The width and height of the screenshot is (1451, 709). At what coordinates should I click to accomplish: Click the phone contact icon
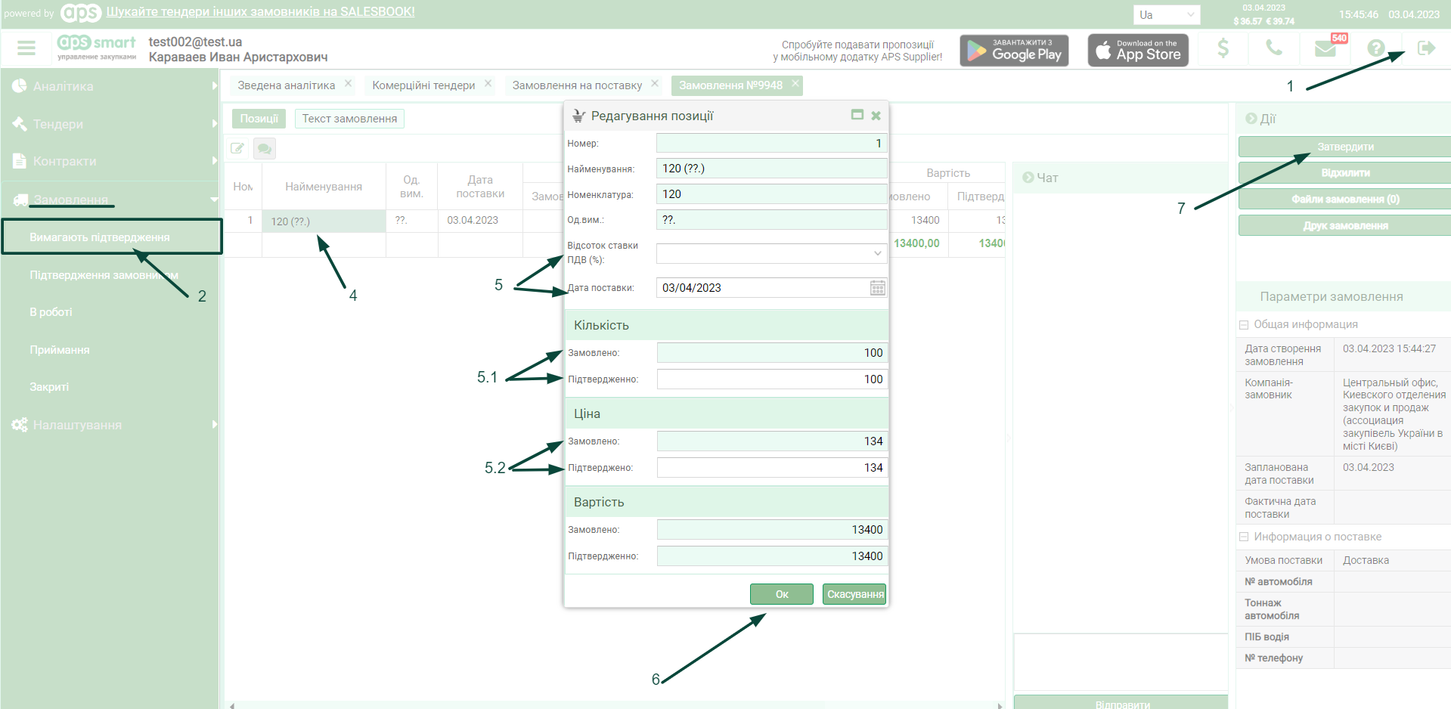tap(1274, 49)
